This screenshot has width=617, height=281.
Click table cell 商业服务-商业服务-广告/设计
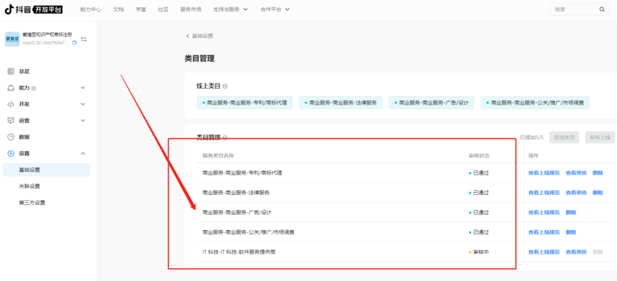click(237, 212)
